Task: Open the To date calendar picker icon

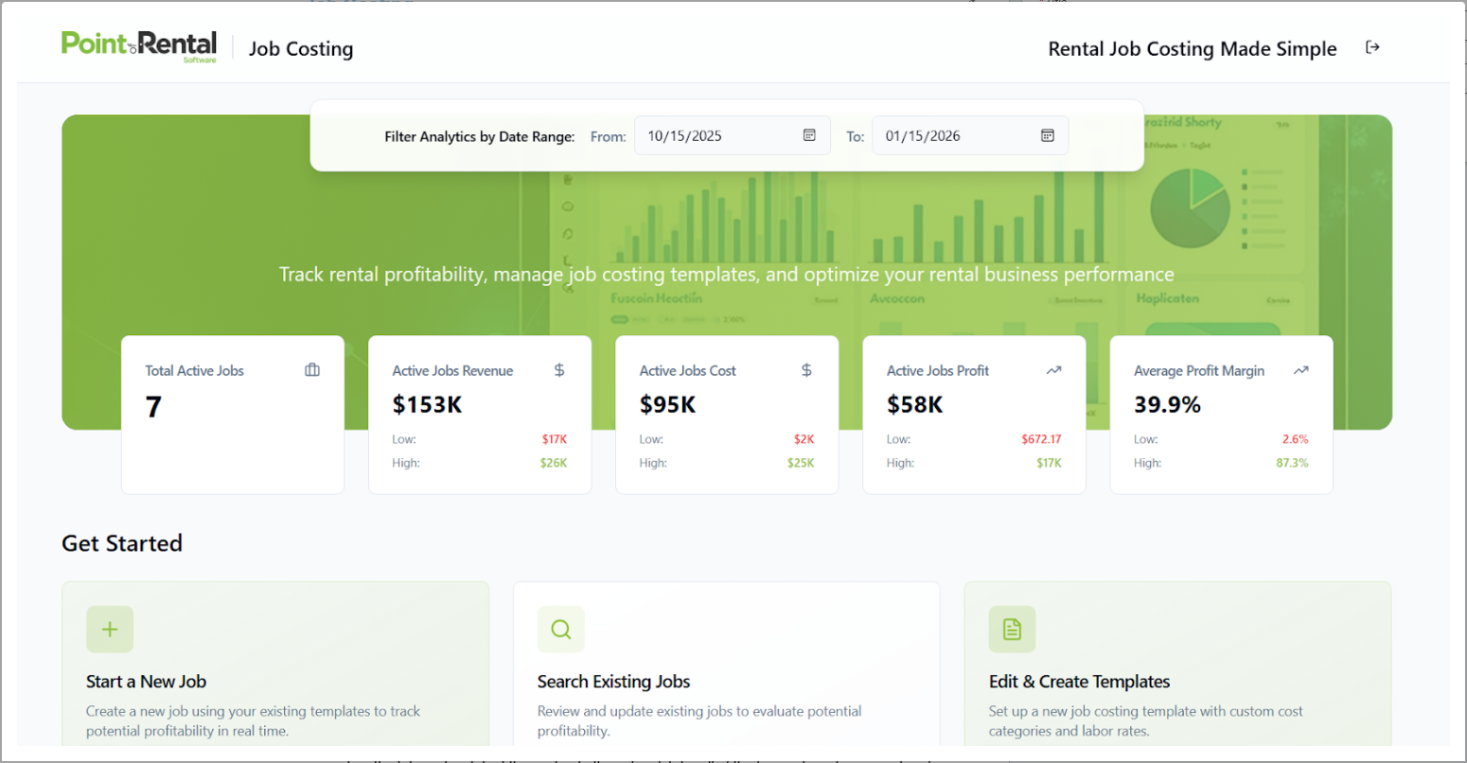Action: [1047, 135]
